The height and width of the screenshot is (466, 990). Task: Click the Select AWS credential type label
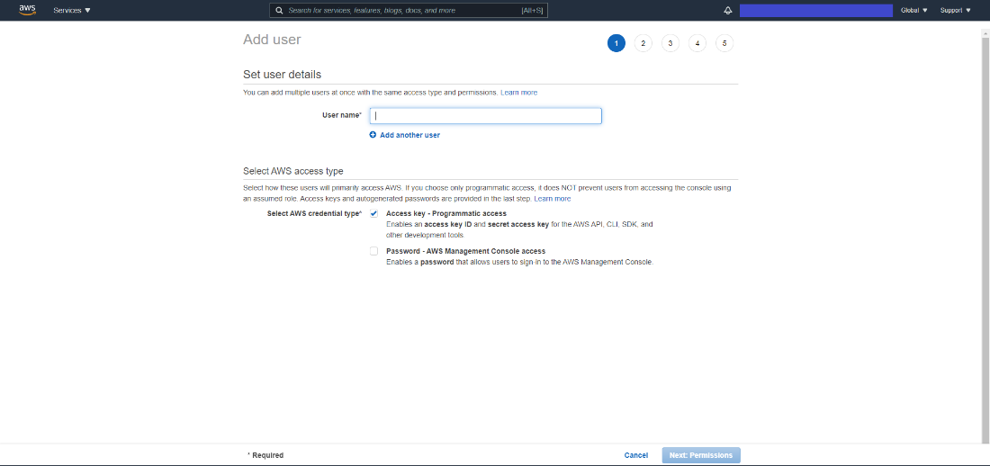tap(314, 213)
